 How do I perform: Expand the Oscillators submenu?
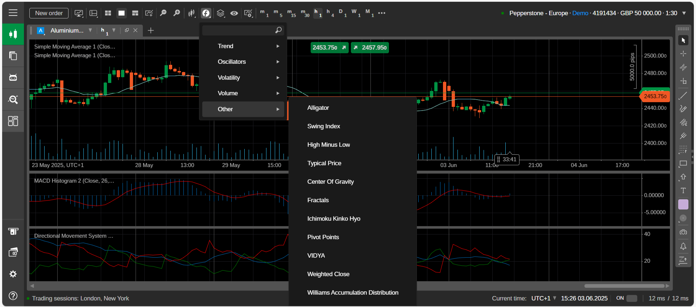coord(243,62)
